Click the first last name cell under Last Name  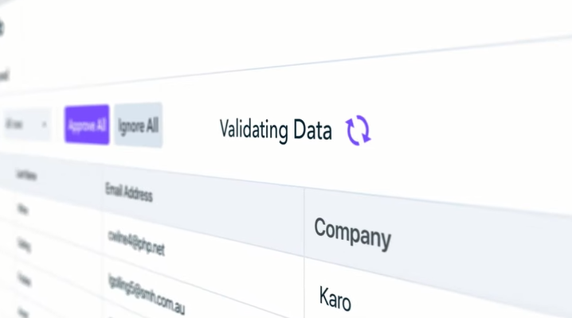(22, 209)
